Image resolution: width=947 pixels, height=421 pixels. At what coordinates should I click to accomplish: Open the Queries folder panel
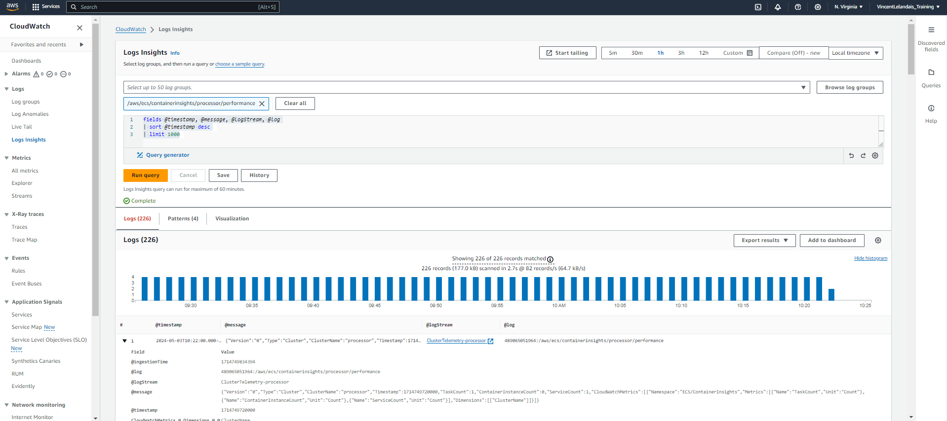[x=931, y=78]
